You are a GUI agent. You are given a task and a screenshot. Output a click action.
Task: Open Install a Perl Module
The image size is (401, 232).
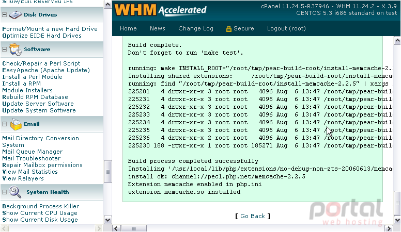pos(32,77)
